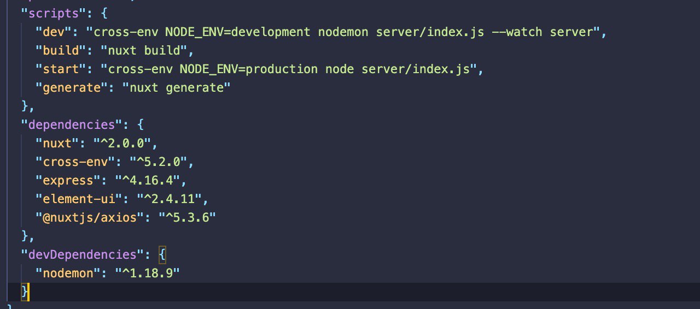The width and height of the screenshot is (700, 309).
Task: Click the "element-ui" dependency key
Action: point(79,199)
